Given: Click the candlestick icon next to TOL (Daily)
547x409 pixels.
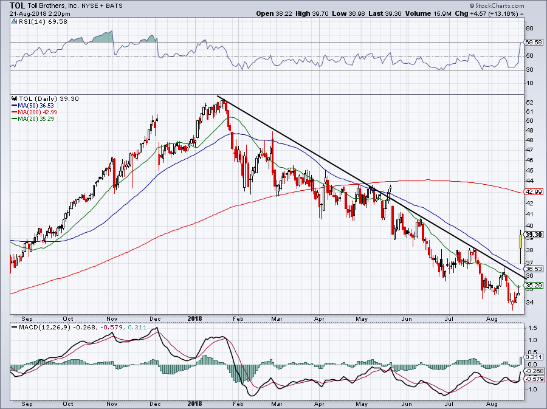Looking at the screenshot, I should (x=15, y=98).
